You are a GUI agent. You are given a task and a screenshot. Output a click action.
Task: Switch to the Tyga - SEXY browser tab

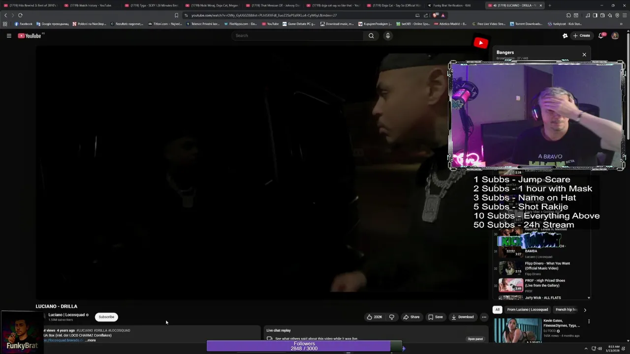pos(152,5)
